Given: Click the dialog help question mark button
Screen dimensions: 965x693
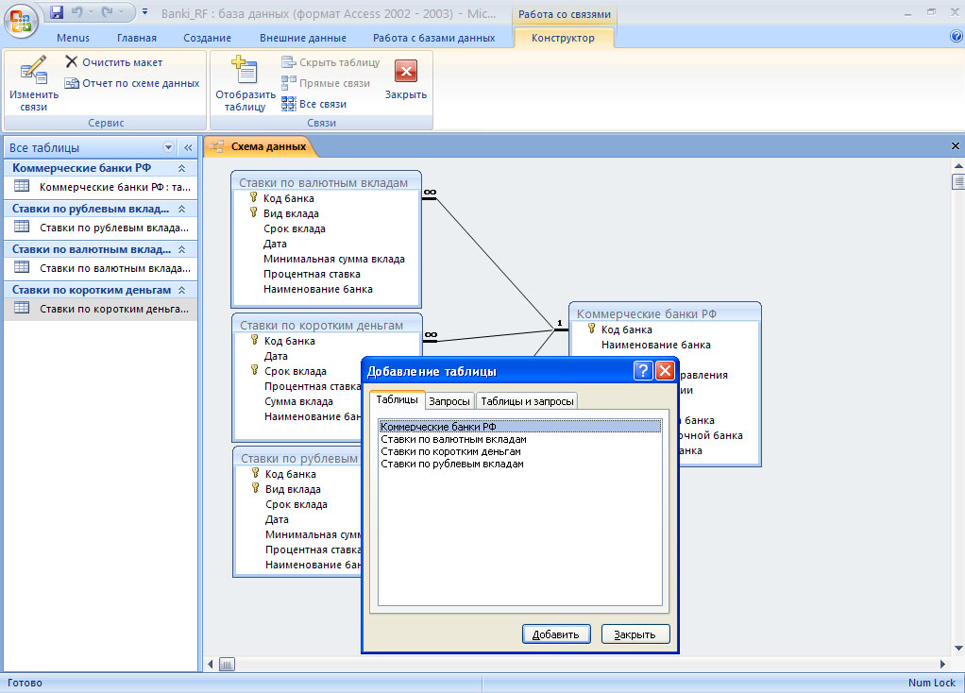Looking at the screenshot, I should pyautogui.click(x=642, y=370).
